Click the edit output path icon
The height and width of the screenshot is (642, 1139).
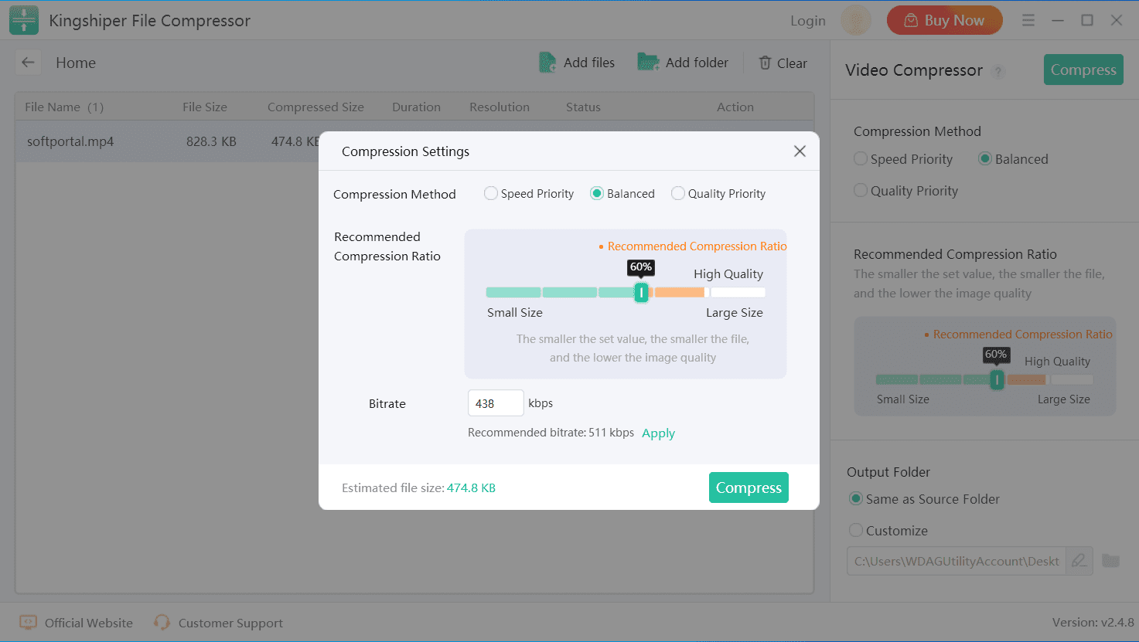click(1079, 561)
